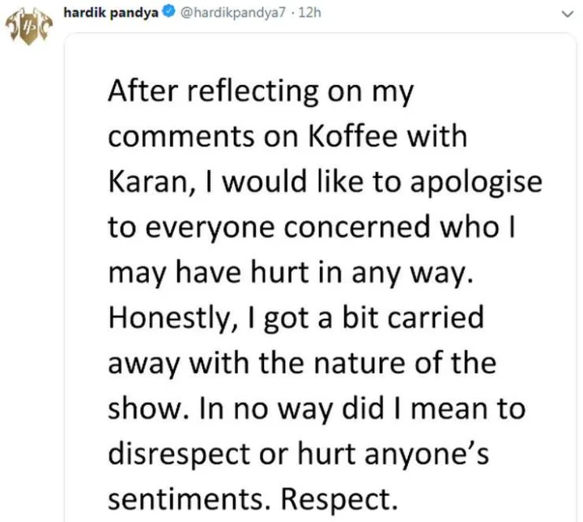Image resolution: width=583 pixels, height=522 pixels.
Task: Click the line "After reflecting on my"
Action: [261, 91]
